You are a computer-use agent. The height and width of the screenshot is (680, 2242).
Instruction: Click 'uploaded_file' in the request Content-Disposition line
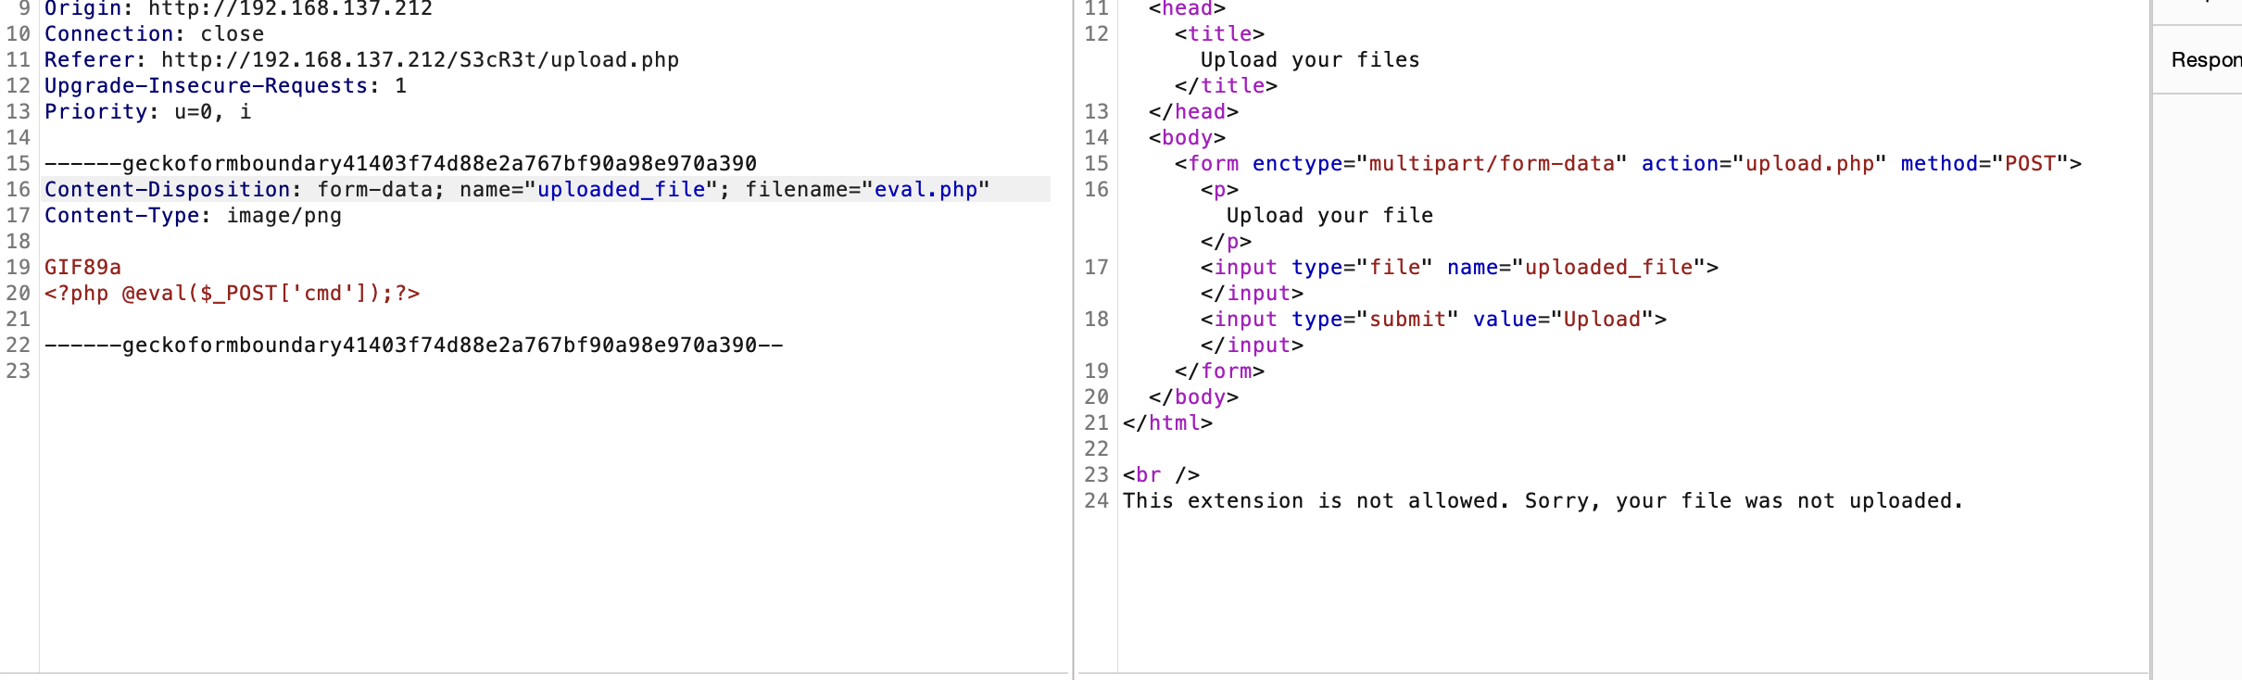coord(622,190)
